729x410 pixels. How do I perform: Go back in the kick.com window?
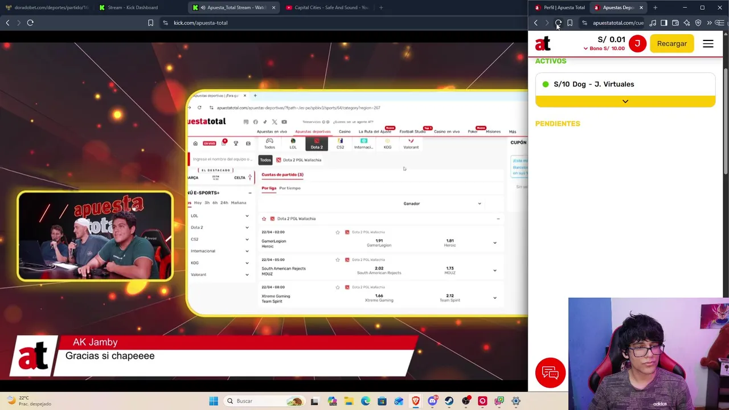click(7, 23)
